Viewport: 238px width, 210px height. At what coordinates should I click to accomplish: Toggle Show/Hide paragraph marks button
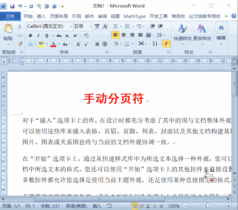tap(166, 44)
